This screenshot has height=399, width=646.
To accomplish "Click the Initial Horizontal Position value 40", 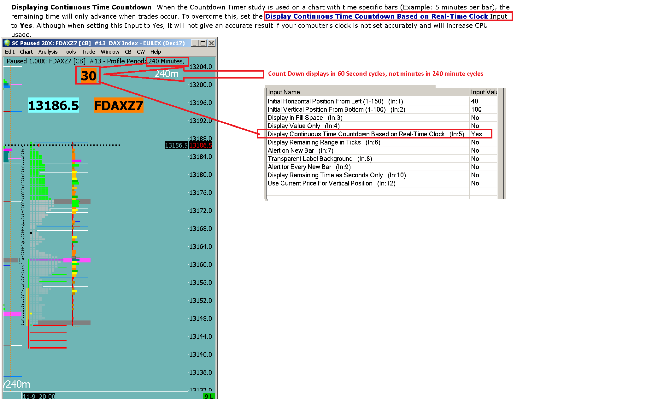I will pyautogui.click(x=474, y=101).
